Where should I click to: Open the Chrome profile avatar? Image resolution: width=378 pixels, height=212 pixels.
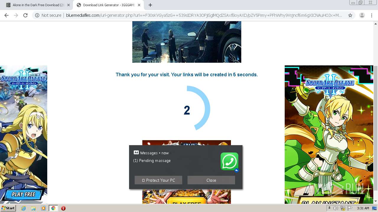362,15
